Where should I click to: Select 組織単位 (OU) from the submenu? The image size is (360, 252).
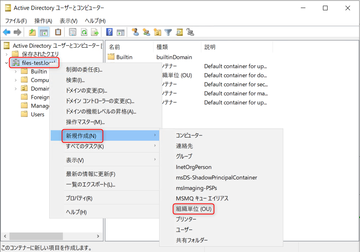click(x=193, y=209)
